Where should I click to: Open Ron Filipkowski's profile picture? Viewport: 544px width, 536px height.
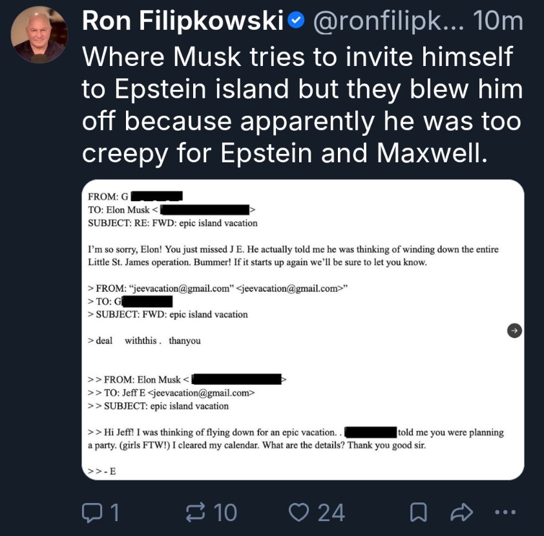[39, 35]
